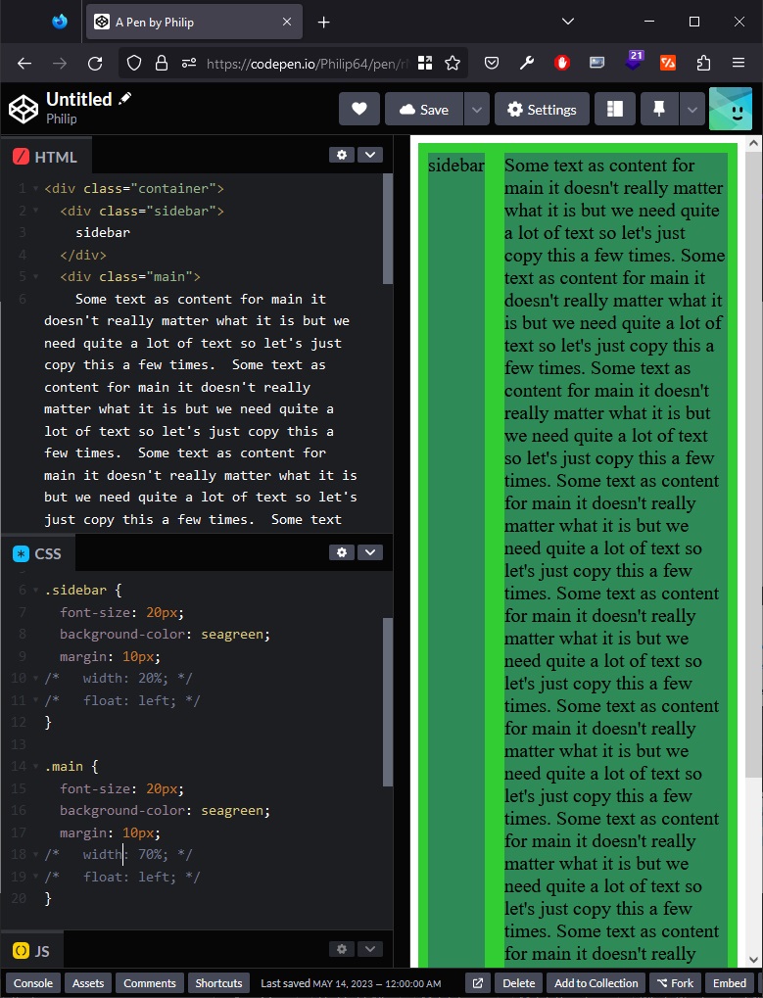Love this pen with heart button
The height and width of the screenshot is (998, 763).
click(x=359, y=110)
